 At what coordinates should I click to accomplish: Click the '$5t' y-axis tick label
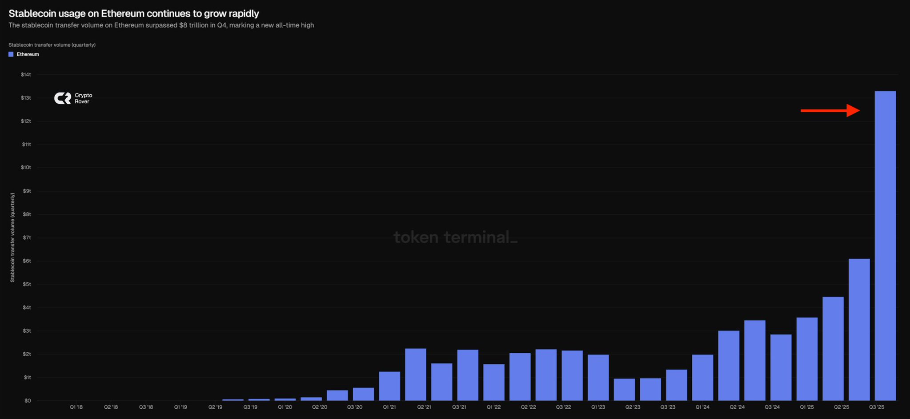(x=27, y=284)
